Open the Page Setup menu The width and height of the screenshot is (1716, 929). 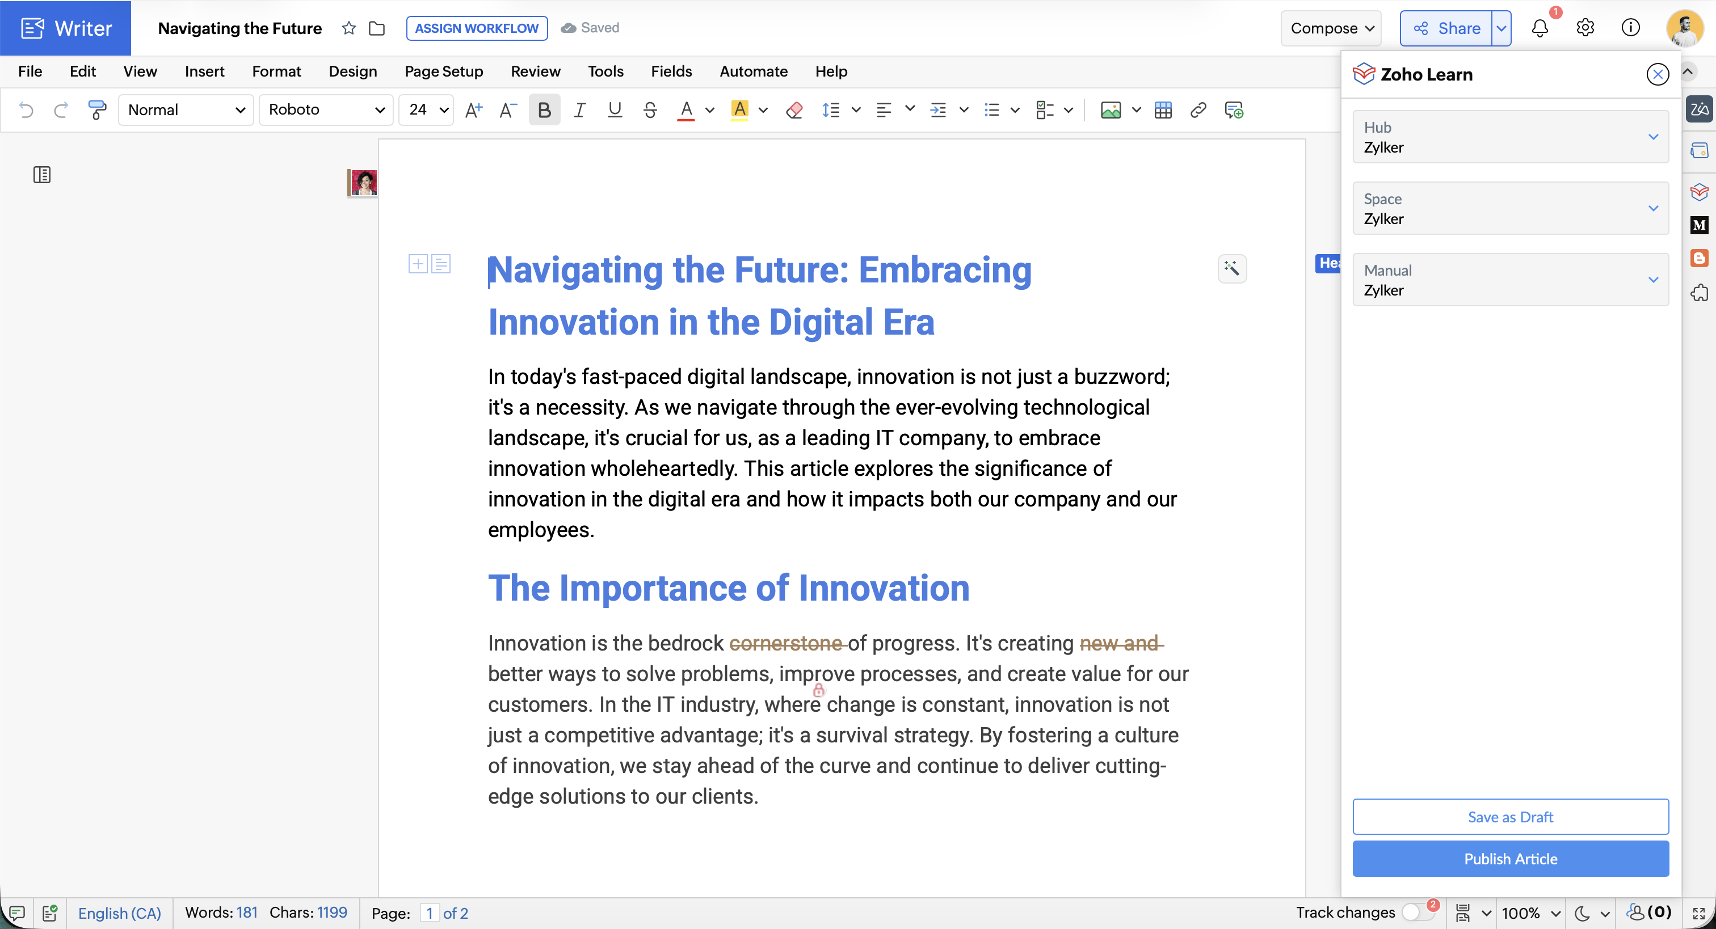click(x=444, y=71)
